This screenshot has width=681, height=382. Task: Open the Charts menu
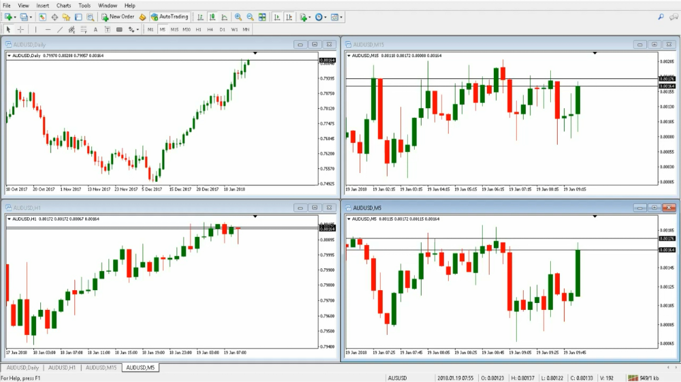[64, 5]
